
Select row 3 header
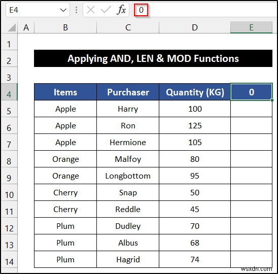[9, 75]
